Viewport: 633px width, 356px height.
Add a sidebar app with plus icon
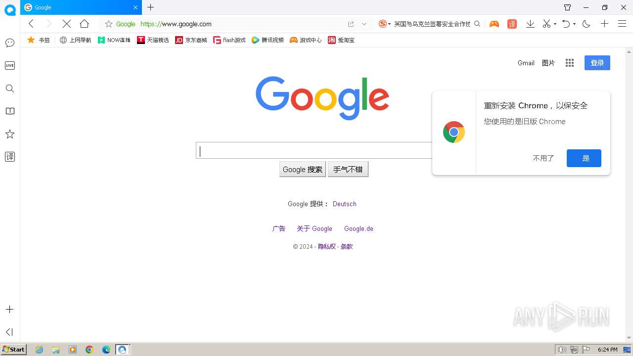coord(9,310)
